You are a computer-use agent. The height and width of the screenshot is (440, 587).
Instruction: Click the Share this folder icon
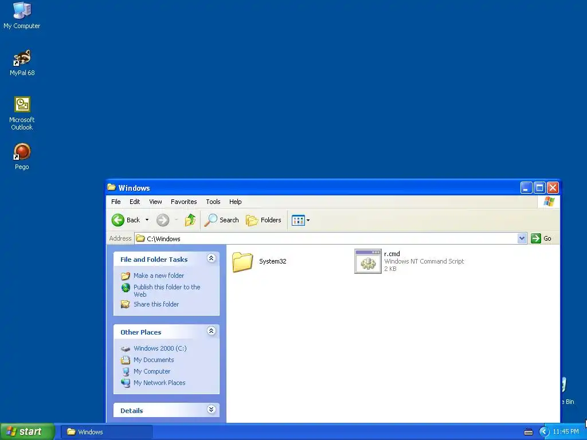click(x=126, y=304)
